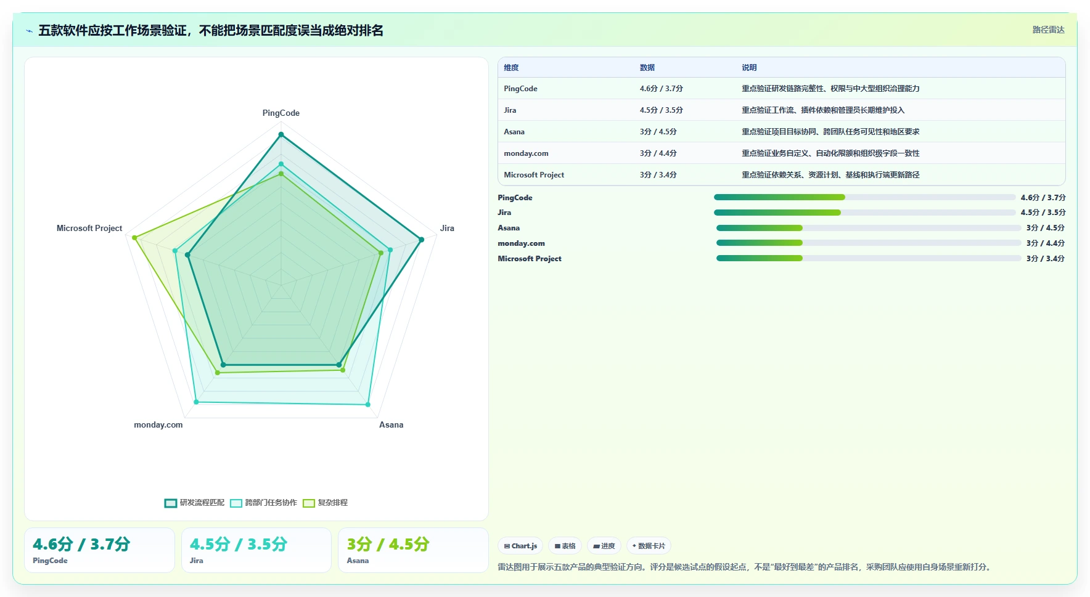Screen dimensions: 1090x597
Task: Click the dark green data point near the Jira axis
Action: click(x=422, y=240)
